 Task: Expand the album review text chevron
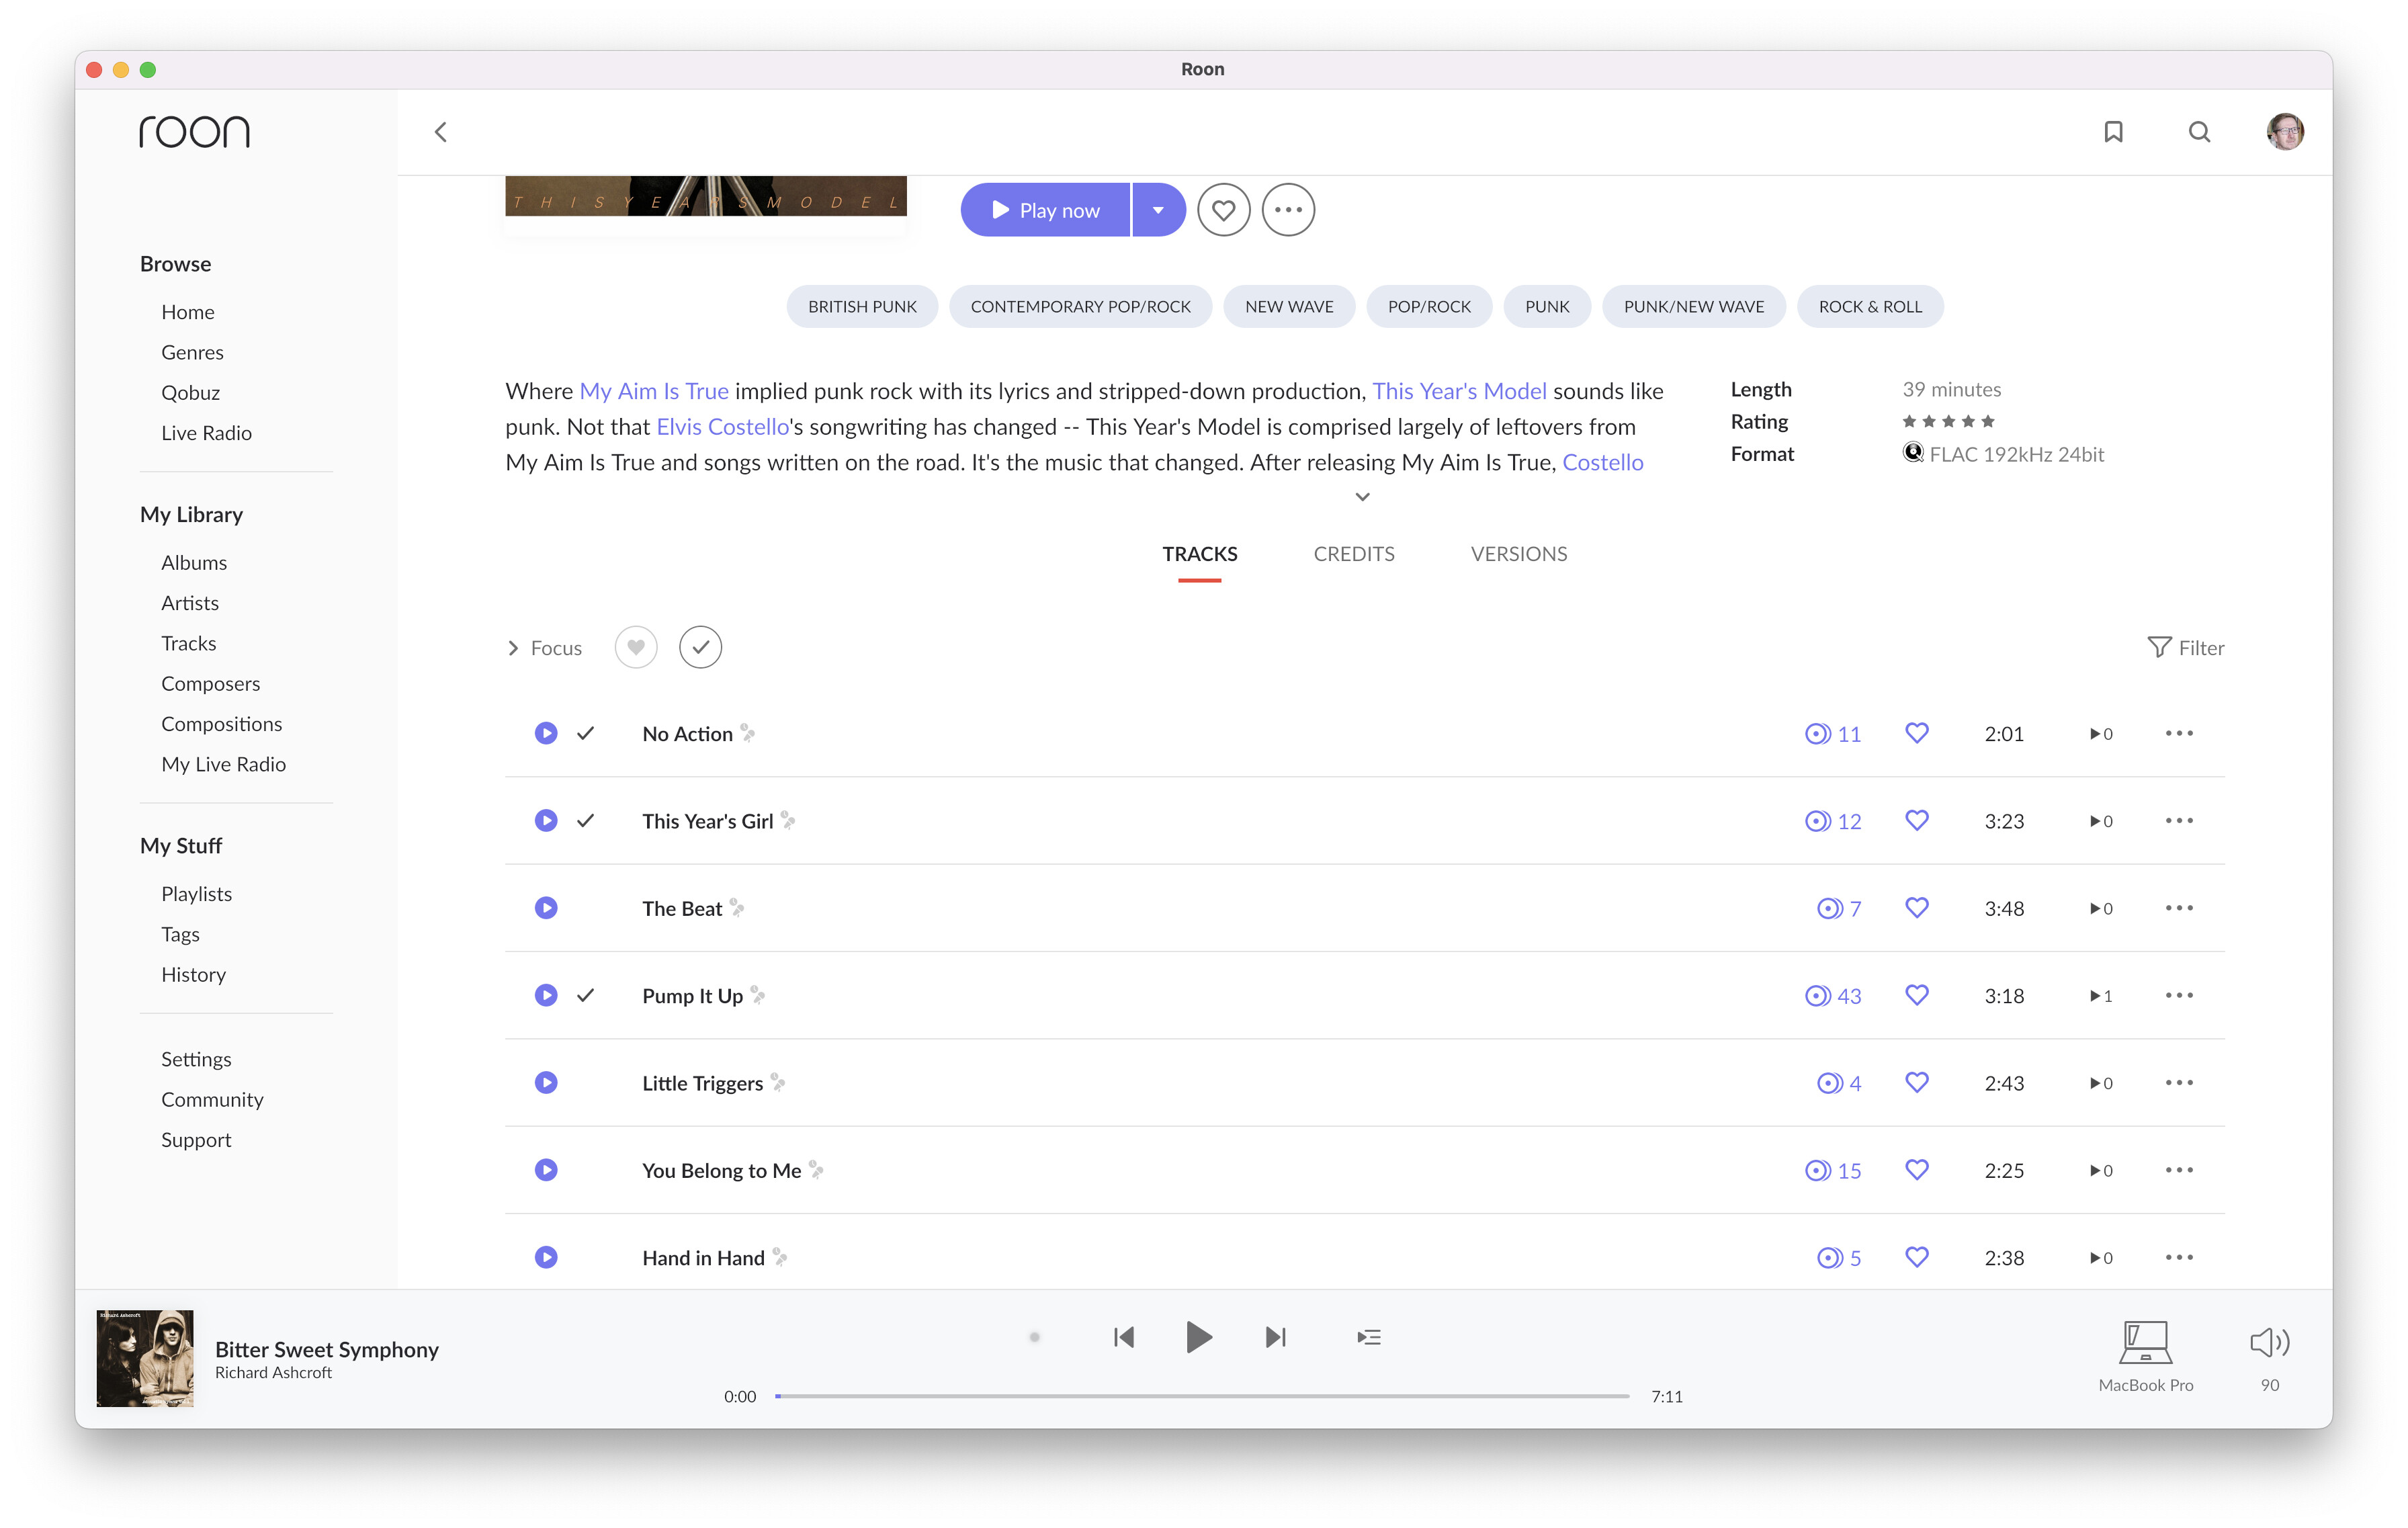tap(1362, 496)
